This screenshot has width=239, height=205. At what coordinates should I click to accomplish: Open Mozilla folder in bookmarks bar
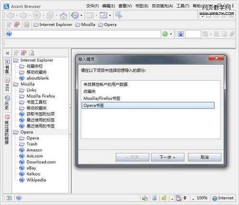[85, 25]
